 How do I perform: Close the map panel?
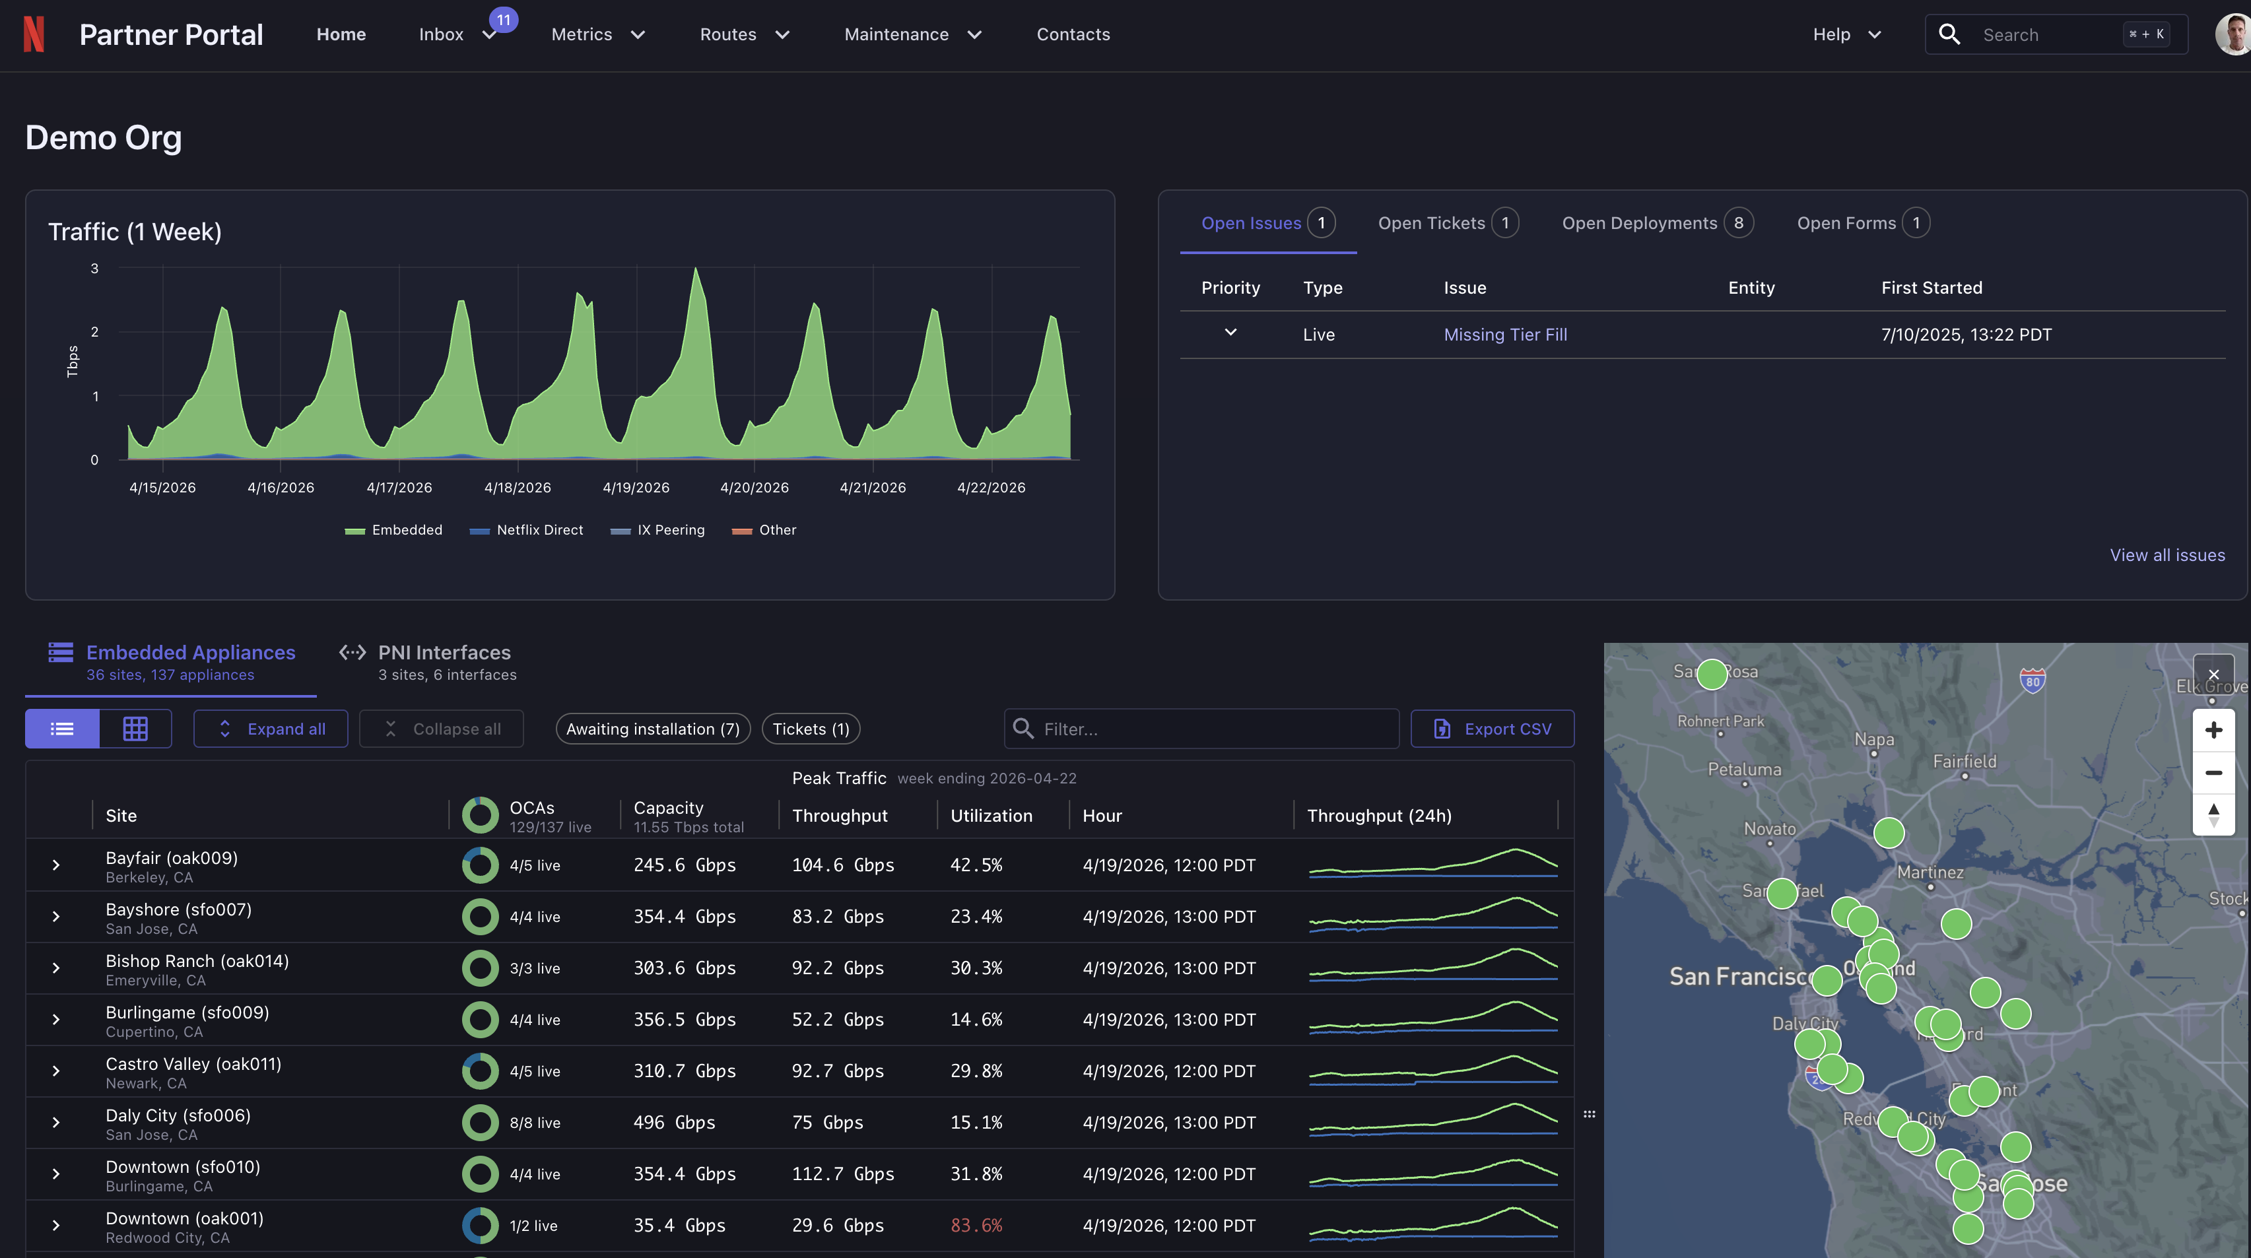click(2213, 675)
